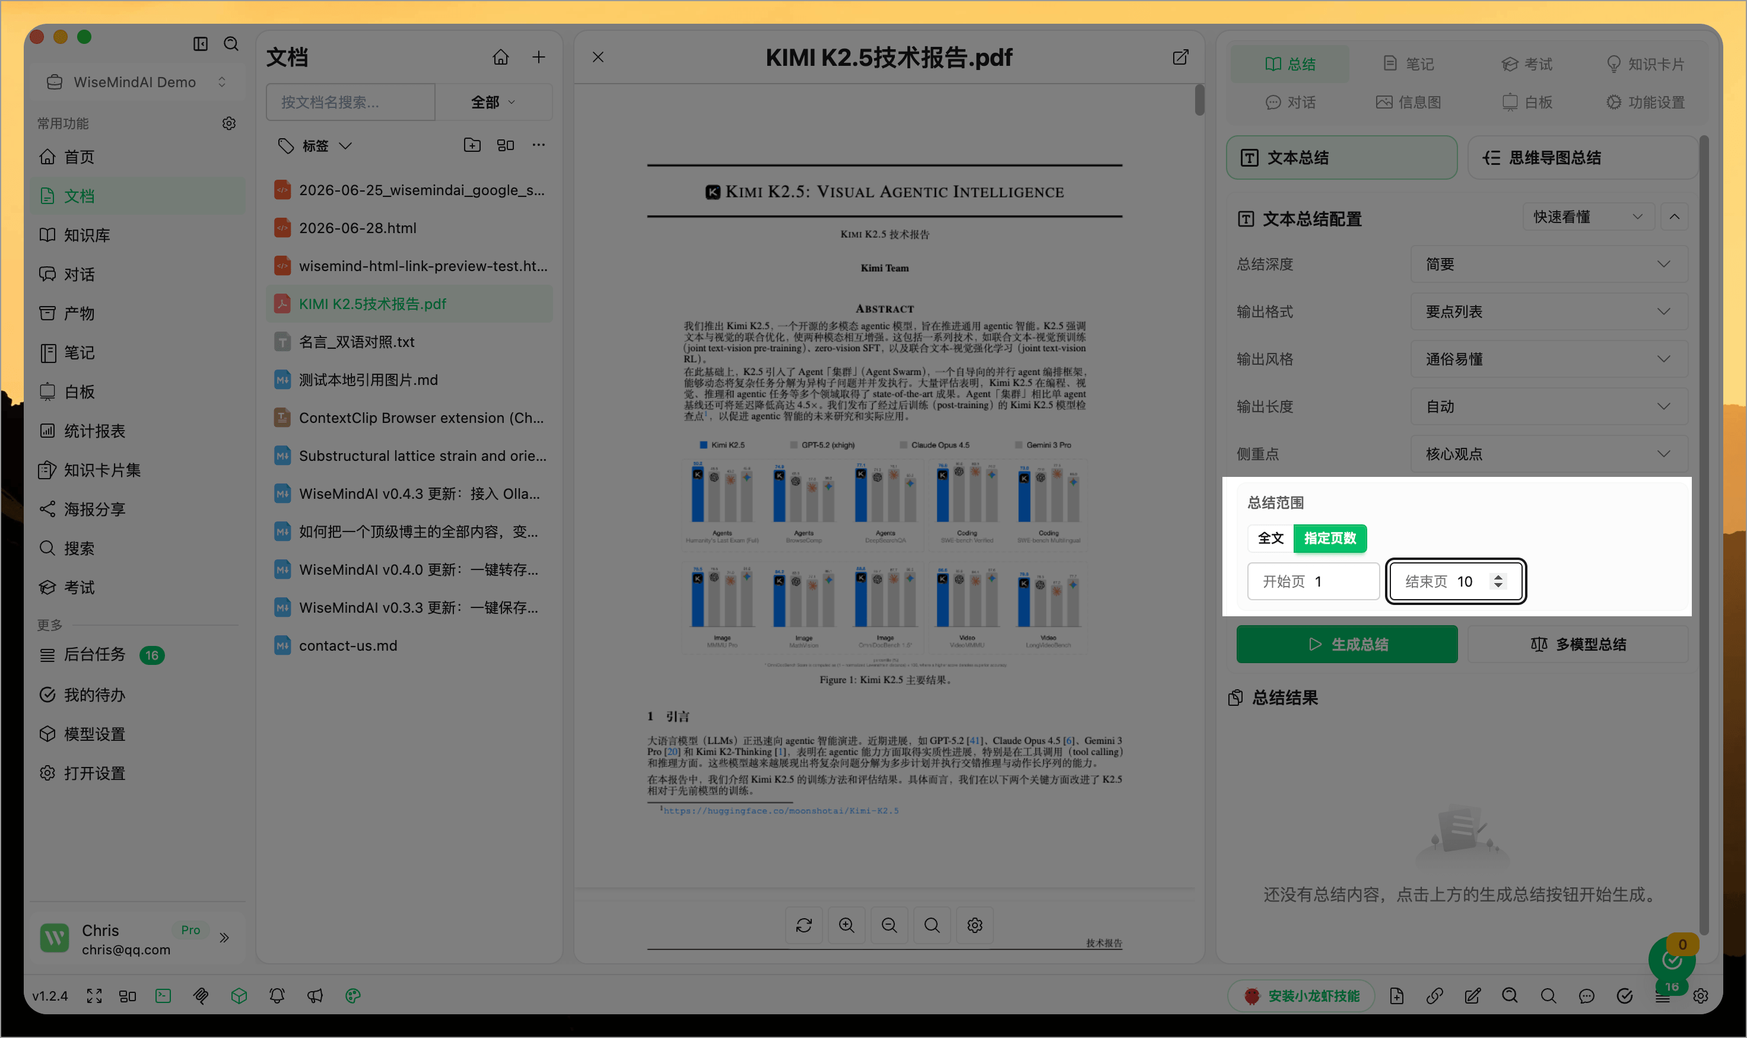Focus the 开始页 page input
This screenshot has width=1747, height=1038.
click(1313, 581)
